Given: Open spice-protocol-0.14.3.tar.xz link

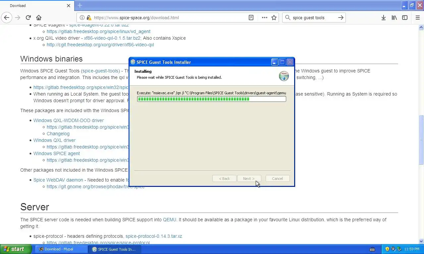Looking at the screenshot, I should (154, 236).
